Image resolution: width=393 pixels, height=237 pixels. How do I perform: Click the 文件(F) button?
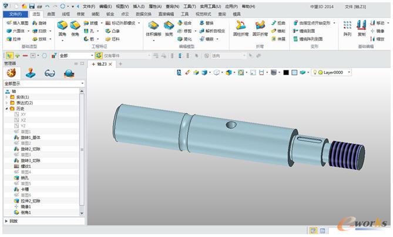15,13
